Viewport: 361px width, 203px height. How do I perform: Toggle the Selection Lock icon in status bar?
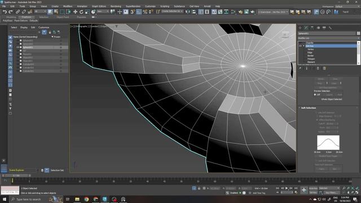[199, 188]
